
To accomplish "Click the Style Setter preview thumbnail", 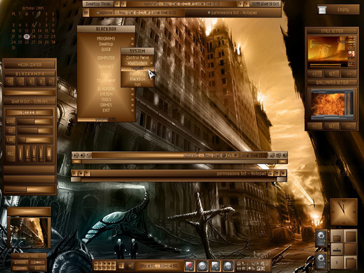I will coord(332,52).
